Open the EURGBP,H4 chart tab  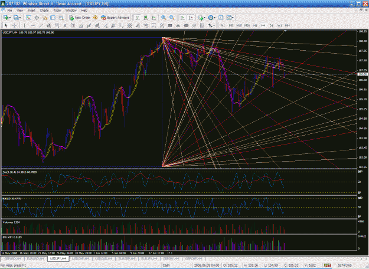tap(126, 258)
